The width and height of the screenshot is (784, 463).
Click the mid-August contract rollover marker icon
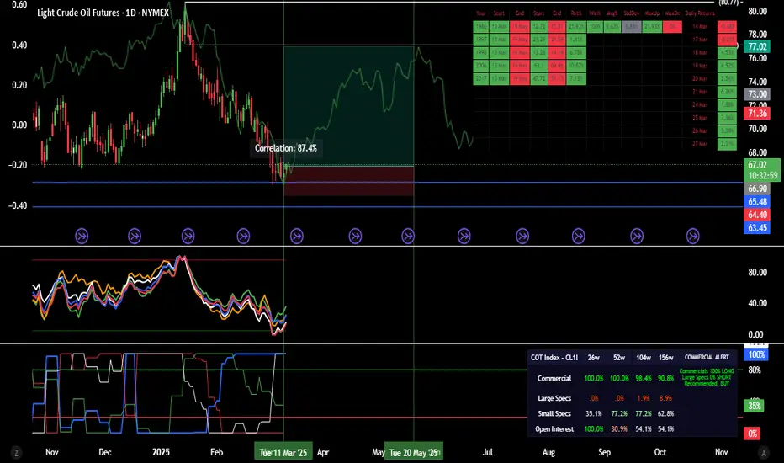click(579, 236)
